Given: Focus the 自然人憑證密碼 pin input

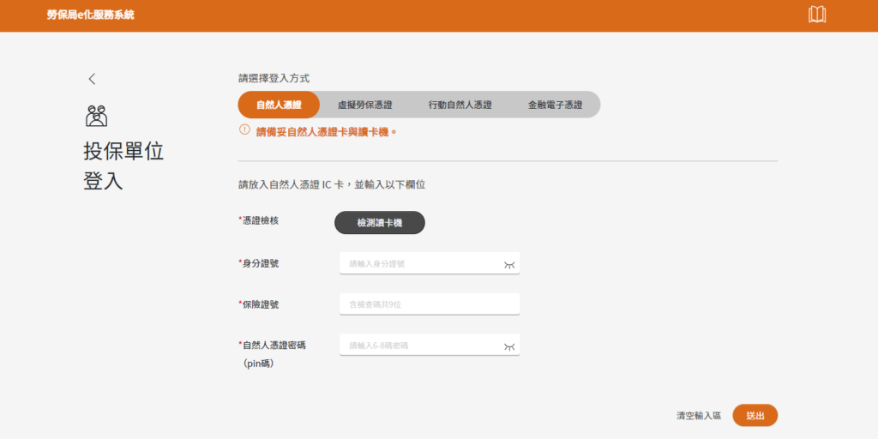Looking at the screenshot, I should tap(420, 346).
